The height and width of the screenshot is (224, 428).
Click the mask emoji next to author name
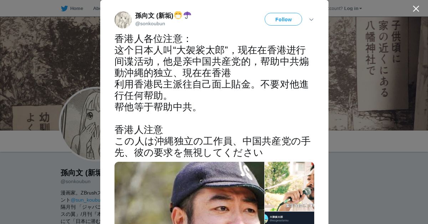pos(178,15)
